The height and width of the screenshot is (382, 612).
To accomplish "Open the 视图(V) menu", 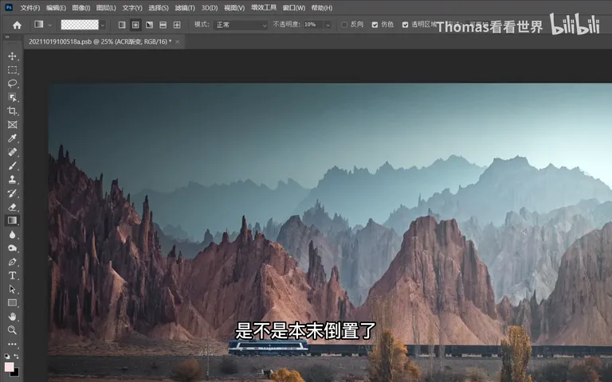I will (x=234, y=8).
